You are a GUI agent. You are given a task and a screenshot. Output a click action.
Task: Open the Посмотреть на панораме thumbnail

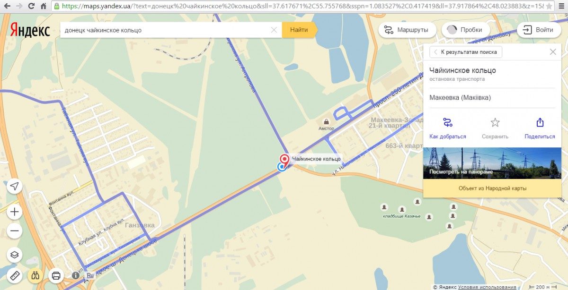[x=492, y=163]
